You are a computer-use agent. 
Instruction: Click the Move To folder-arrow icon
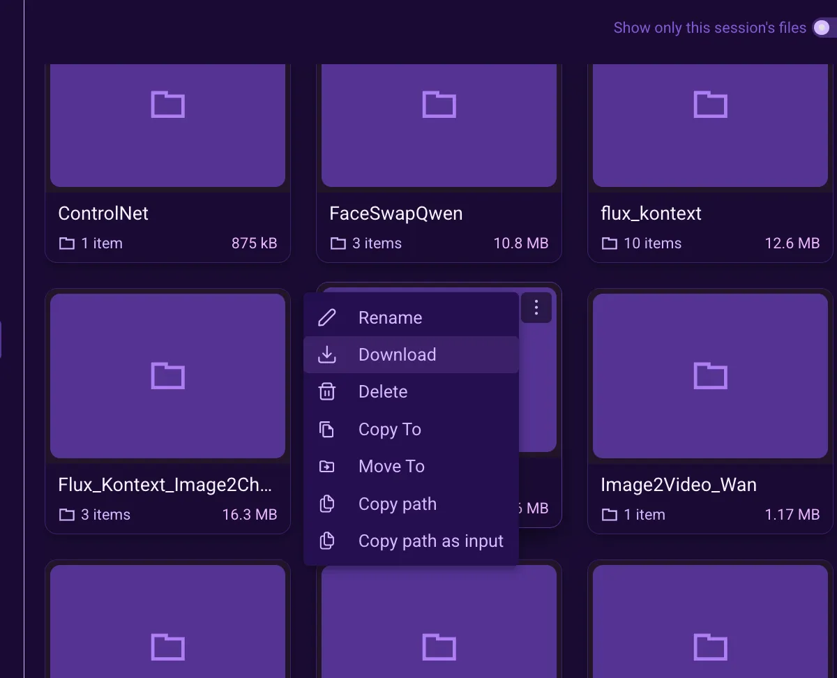coord(326,467)
